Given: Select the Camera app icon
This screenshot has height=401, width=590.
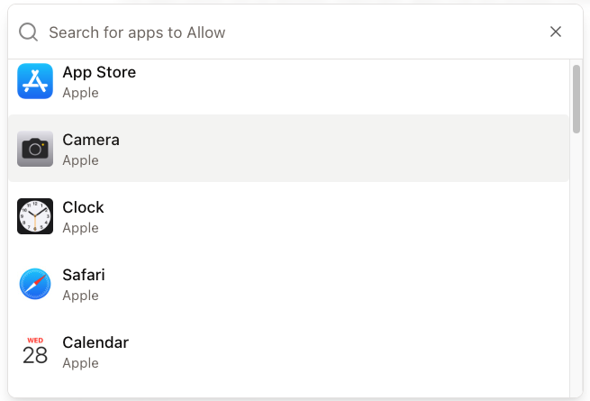Looking at the screenshot, I should tap(35, 149).
